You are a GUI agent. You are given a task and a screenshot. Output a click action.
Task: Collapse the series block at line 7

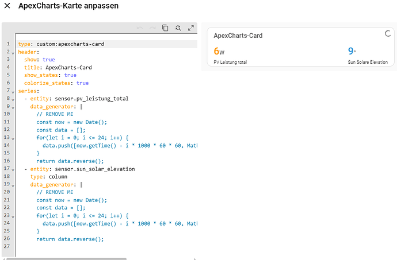coord(13,92)
